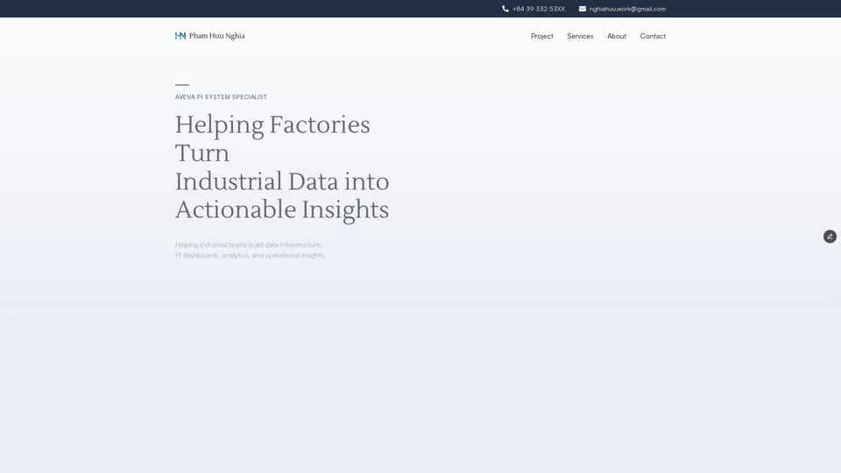Open the floating pencil edit button

tap(830, 236)
